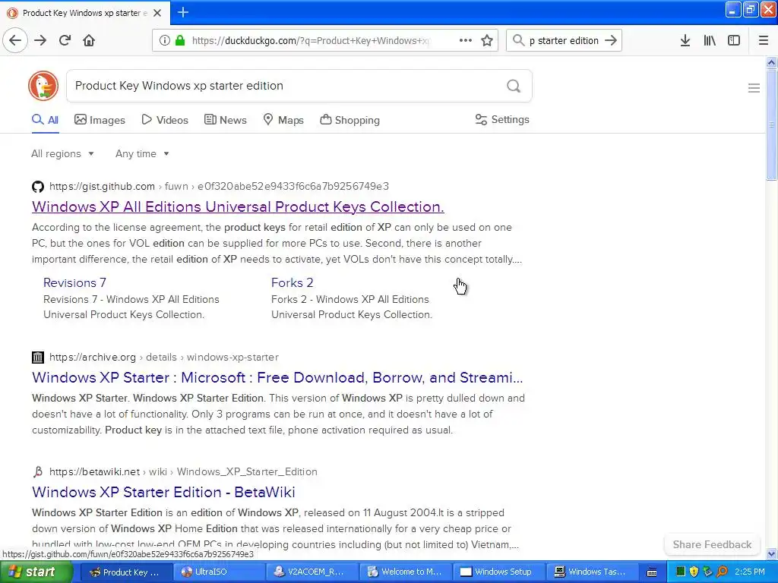This screenshot has height=583, width=778.
Task: Reload the current page
Action: point(65,40)
